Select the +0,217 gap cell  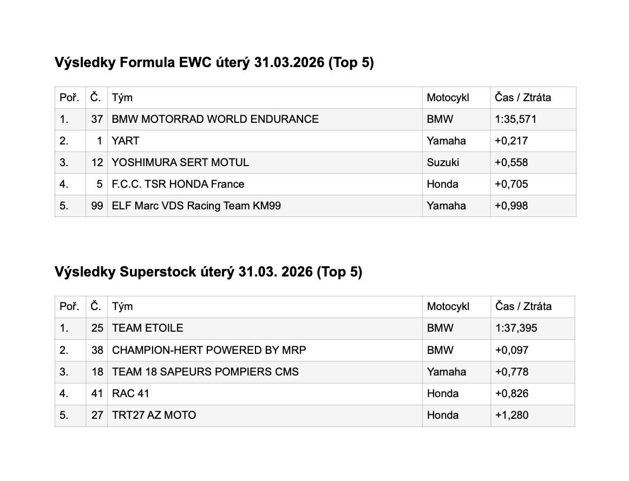pos(512,141)
